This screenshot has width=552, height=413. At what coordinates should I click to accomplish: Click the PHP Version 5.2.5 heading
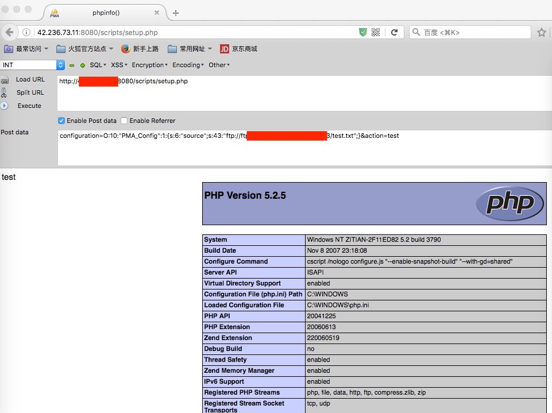click(245, 195)
